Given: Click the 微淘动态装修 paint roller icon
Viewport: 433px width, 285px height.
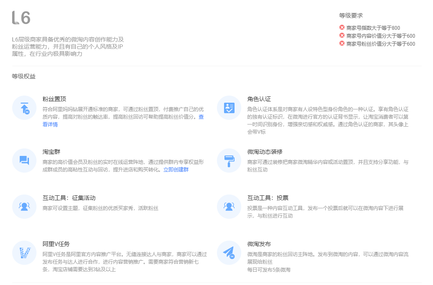Looking at the screenshot, I should (229, 161).
